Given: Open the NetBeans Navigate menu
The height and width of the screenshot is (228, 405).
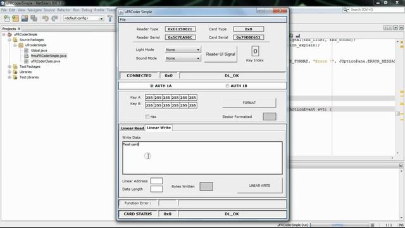Looking at the screenshot, I should tap(34, 10).
